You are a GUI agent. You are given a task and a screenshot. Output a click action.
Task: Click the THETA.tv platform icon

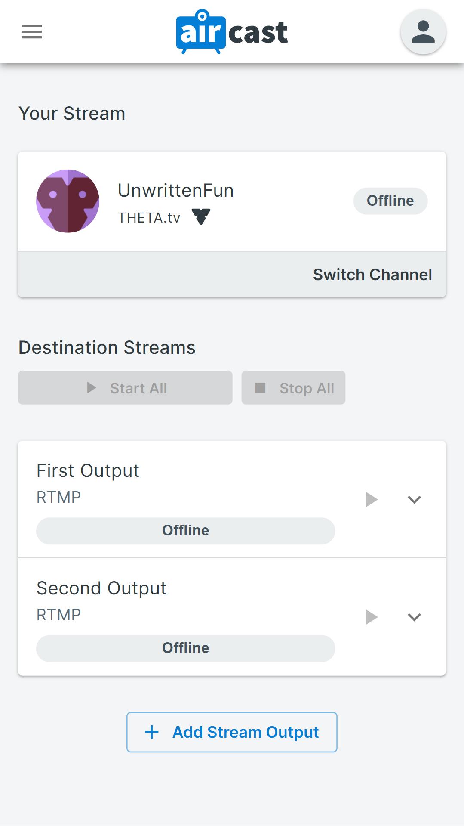[x=201, y=217]
